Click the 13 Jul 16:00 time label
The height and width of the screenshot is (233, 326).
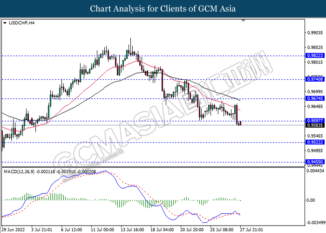[132, 230]
